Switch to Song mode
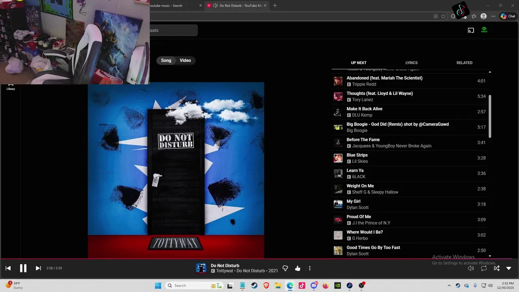The height and width of the screenshot is (292, 519). click(166, 60)
